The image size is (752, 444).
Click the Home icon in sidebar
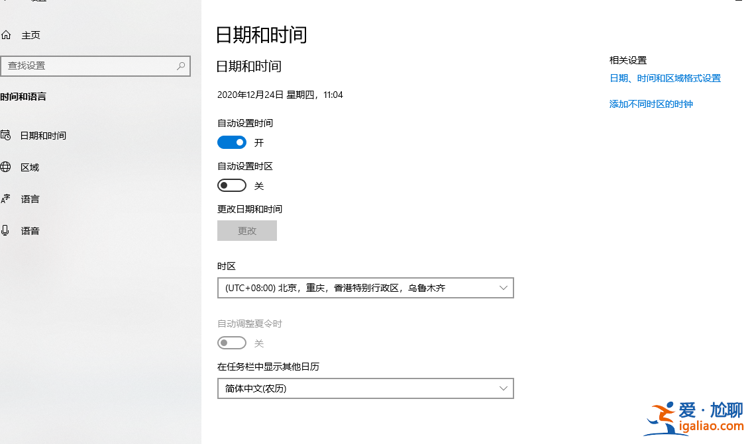click(7, 35)
